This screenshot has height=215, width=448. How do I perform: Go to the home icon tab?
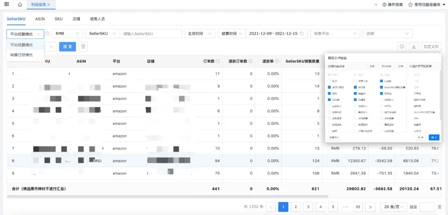[x=20, y=5]
